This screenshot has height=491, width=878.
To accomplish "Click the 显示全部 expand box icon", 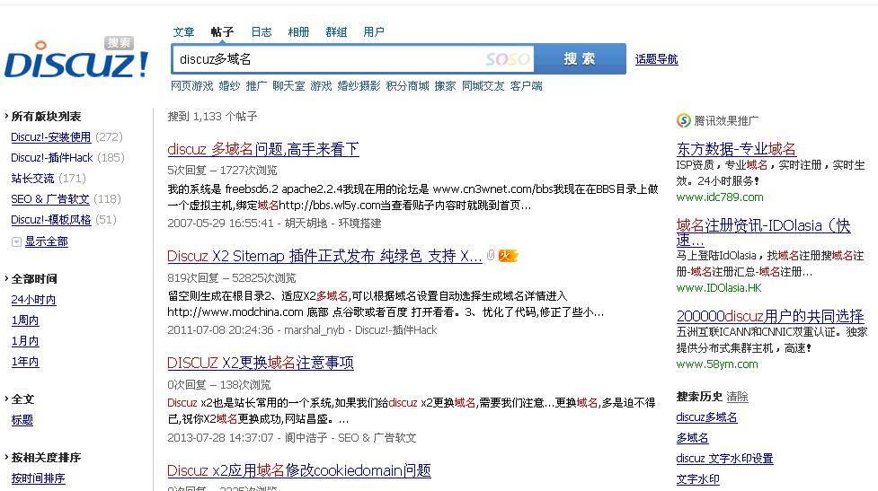I will [16, 241].
